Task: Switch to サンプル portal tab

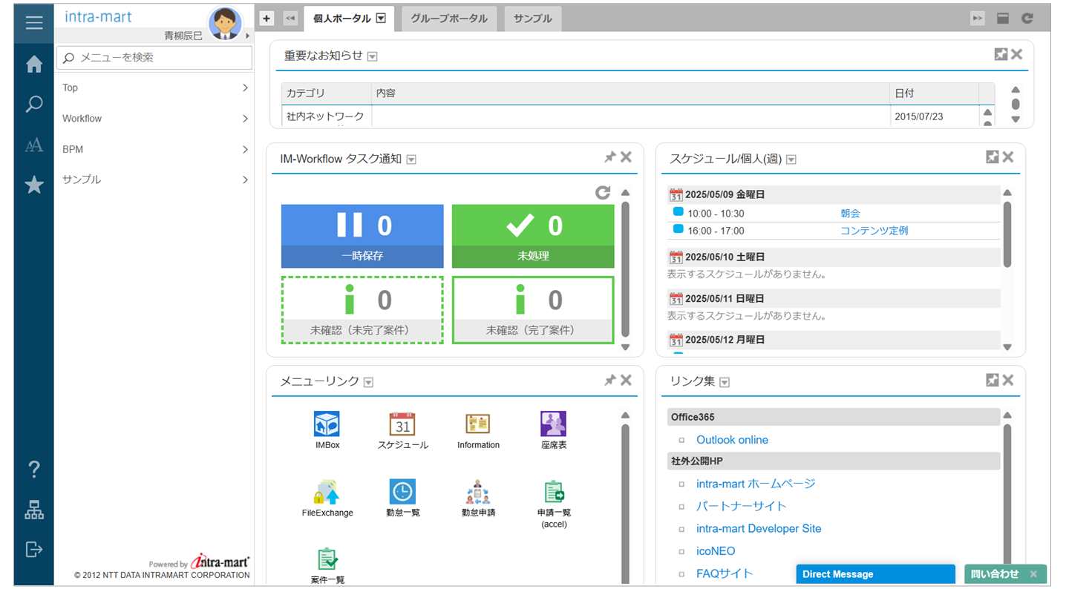Action: [x=532, y=19]
